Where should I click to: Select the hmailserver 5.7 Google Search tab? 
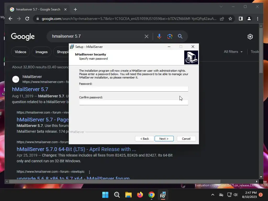pos(38,9)
